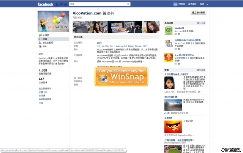Open the ad title above the angry bird image
Viewport: 243px width, 153px height.
[x=168, y=118]
